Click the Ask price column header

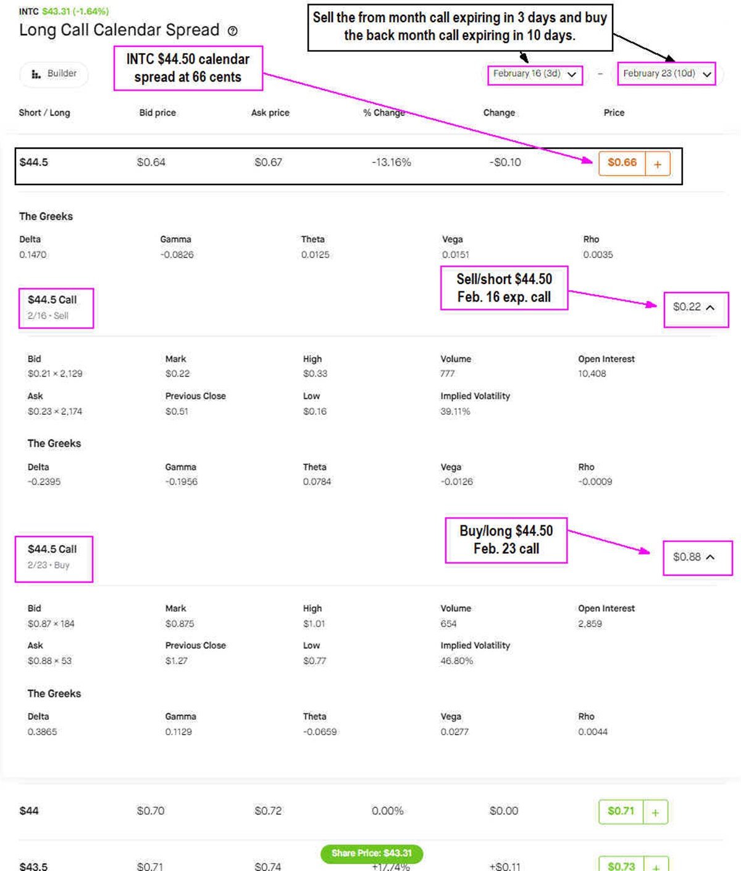point(270,113)
